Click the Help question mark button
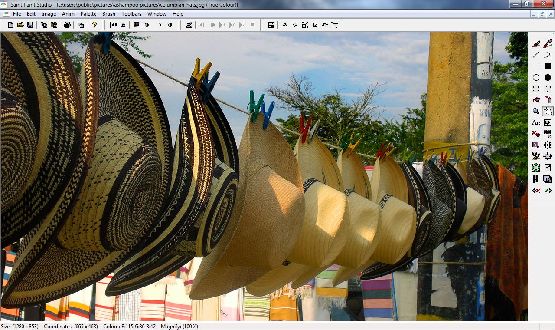Screen dimensions: 555x330 (95, 25)
